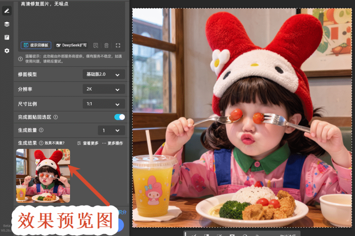Toggle the 完成图贴回选区 switch
This screenshot has height=236, width=355.
pyautogui.click(x=120, y=117)
